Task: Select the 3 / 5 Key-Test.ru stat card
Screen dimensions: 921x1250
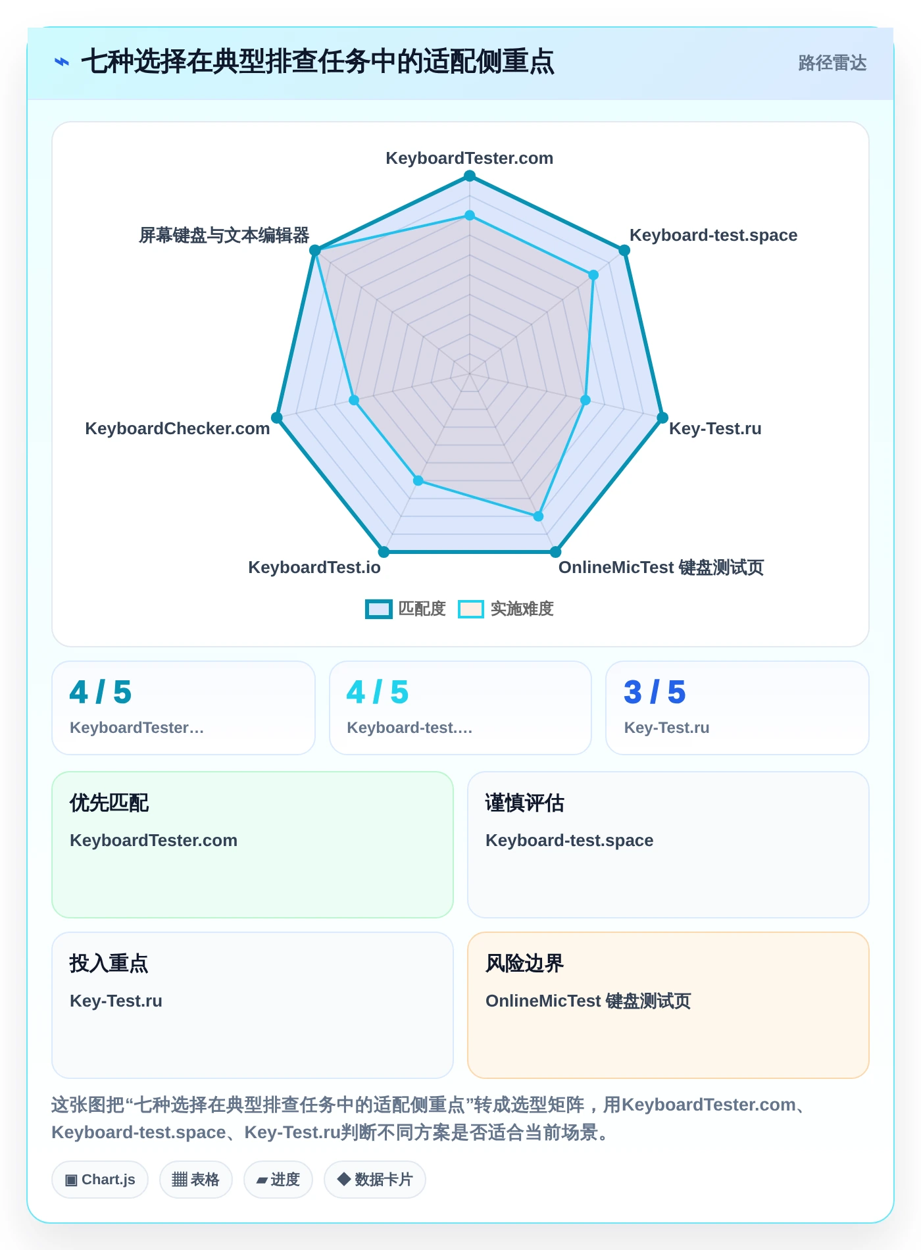Action: pos(737,708)
